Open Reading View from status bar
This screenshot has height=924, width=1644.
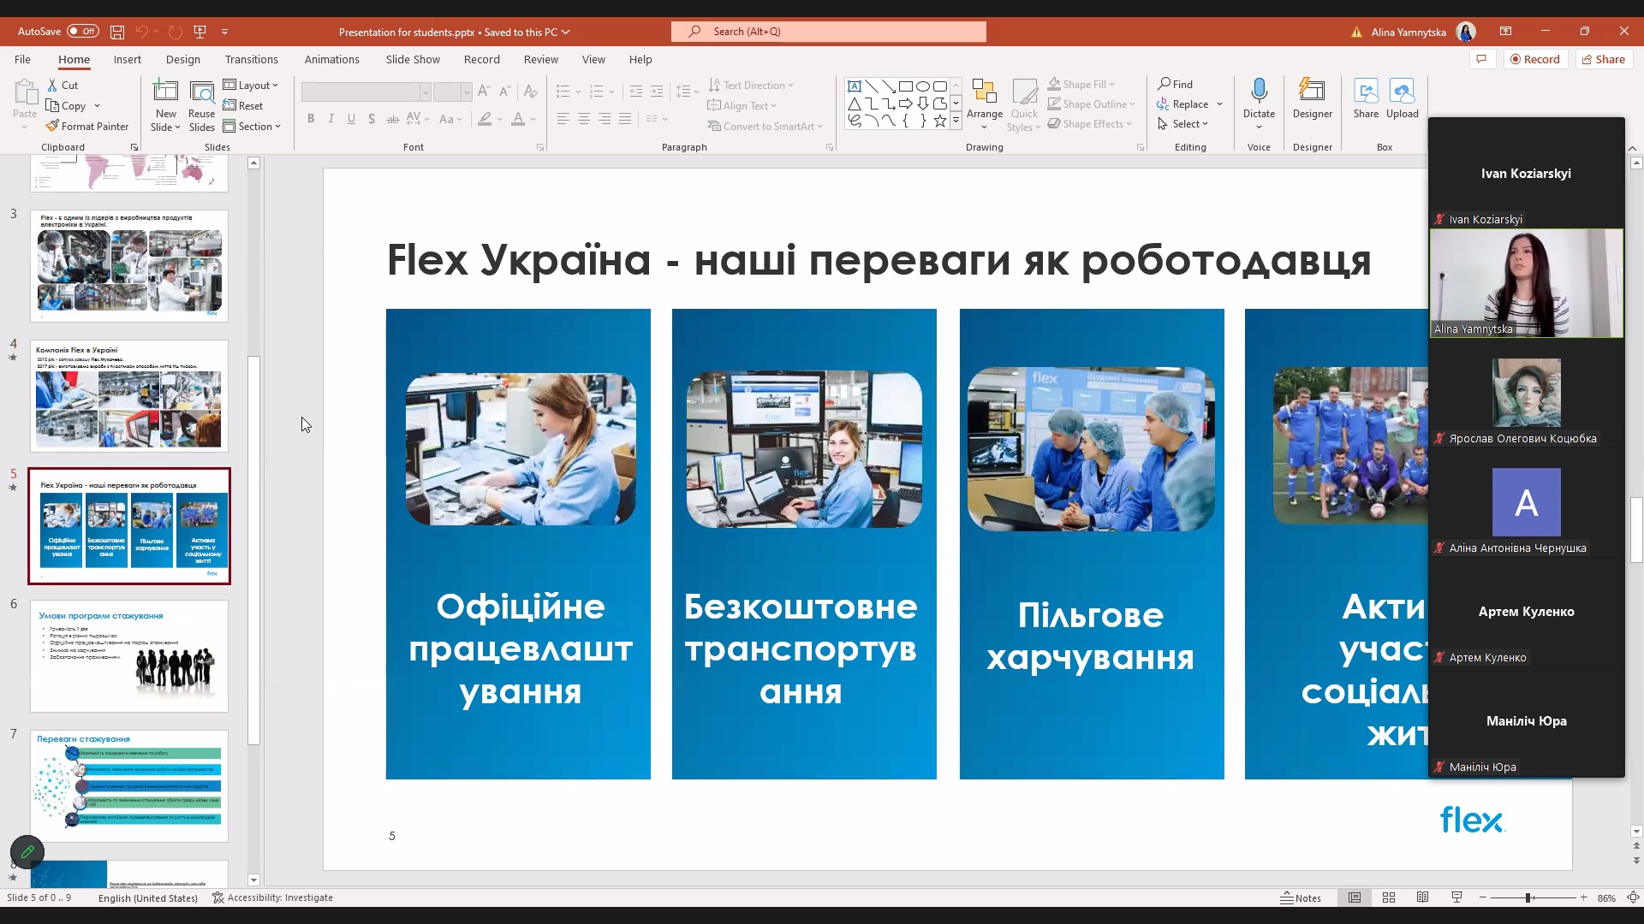point(1422,897)
